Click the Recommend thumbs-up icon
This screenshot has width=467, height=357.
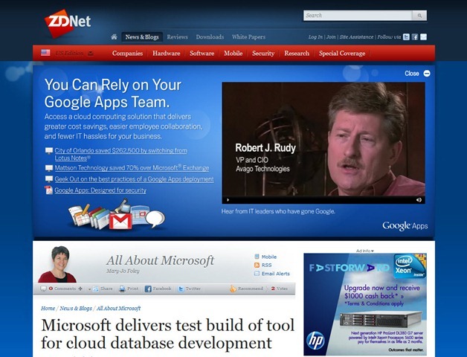(233, 288)
